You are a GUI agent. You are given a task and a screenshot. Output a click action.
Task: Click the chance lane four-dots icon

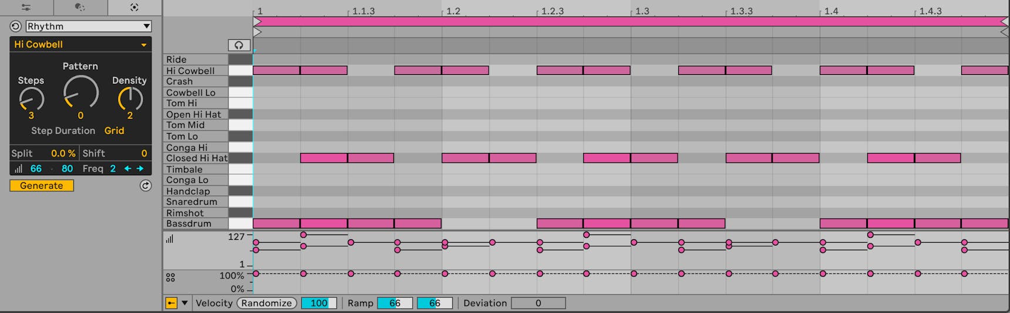pyautogui.click(x=170, y=278)
